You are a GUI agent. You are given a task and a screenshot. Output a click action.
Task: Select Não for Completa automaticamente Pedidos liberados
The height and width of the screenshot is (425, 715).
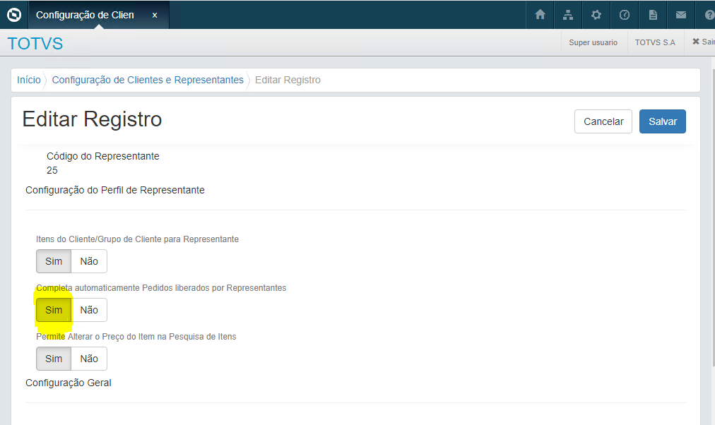(x=88, y=309)
